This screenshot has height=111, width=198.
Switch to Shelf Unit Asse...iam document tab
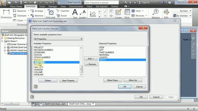click(55, 104)
